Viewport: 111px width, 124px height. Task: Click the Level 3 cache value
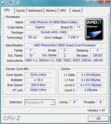[x=91, y=90]
